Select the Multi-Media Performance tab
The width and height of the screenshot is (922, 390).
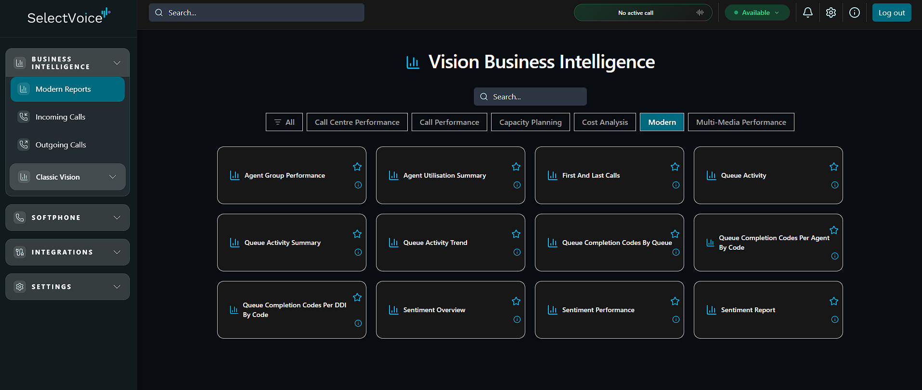click(741, 122)
